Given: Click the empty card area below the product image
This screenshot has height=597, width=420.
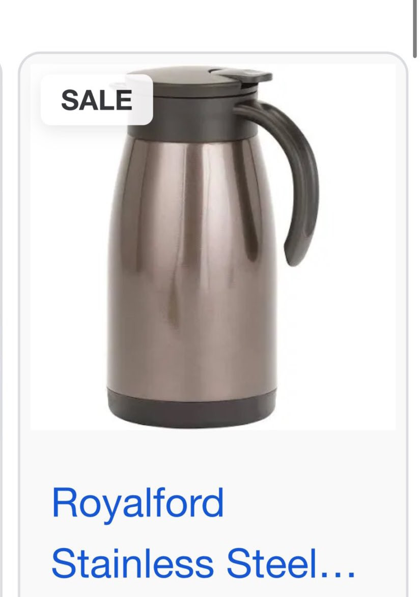Looking at the screenshot, I should coord(213,457).
